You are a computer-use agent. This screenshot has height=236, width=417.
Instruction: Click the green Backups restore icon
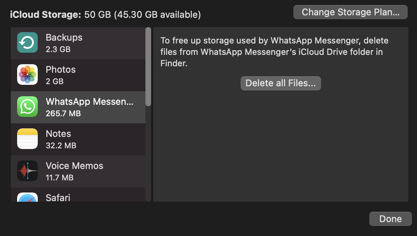(27, 43)
